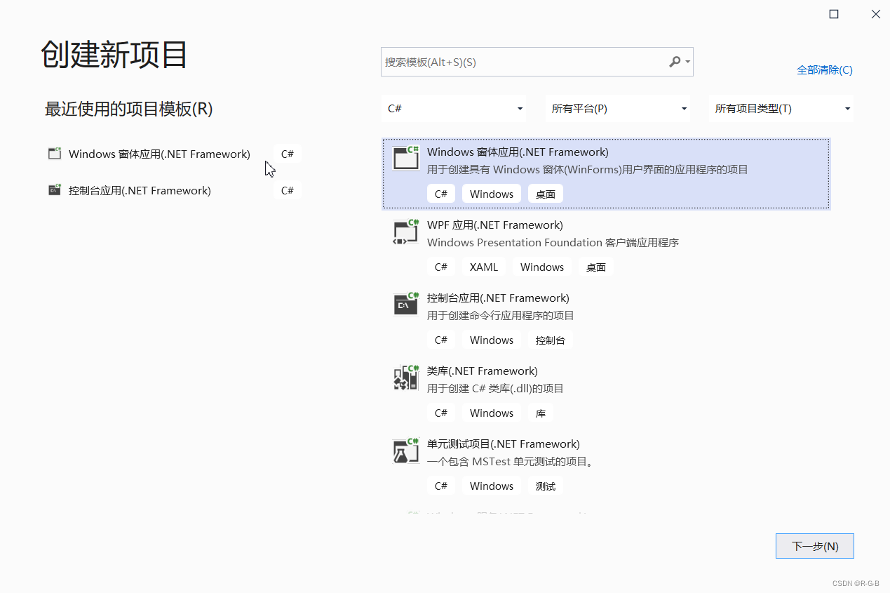Click 测试 tag under 单元测试项目
890x593 pixels.
(x=546, y=486)
